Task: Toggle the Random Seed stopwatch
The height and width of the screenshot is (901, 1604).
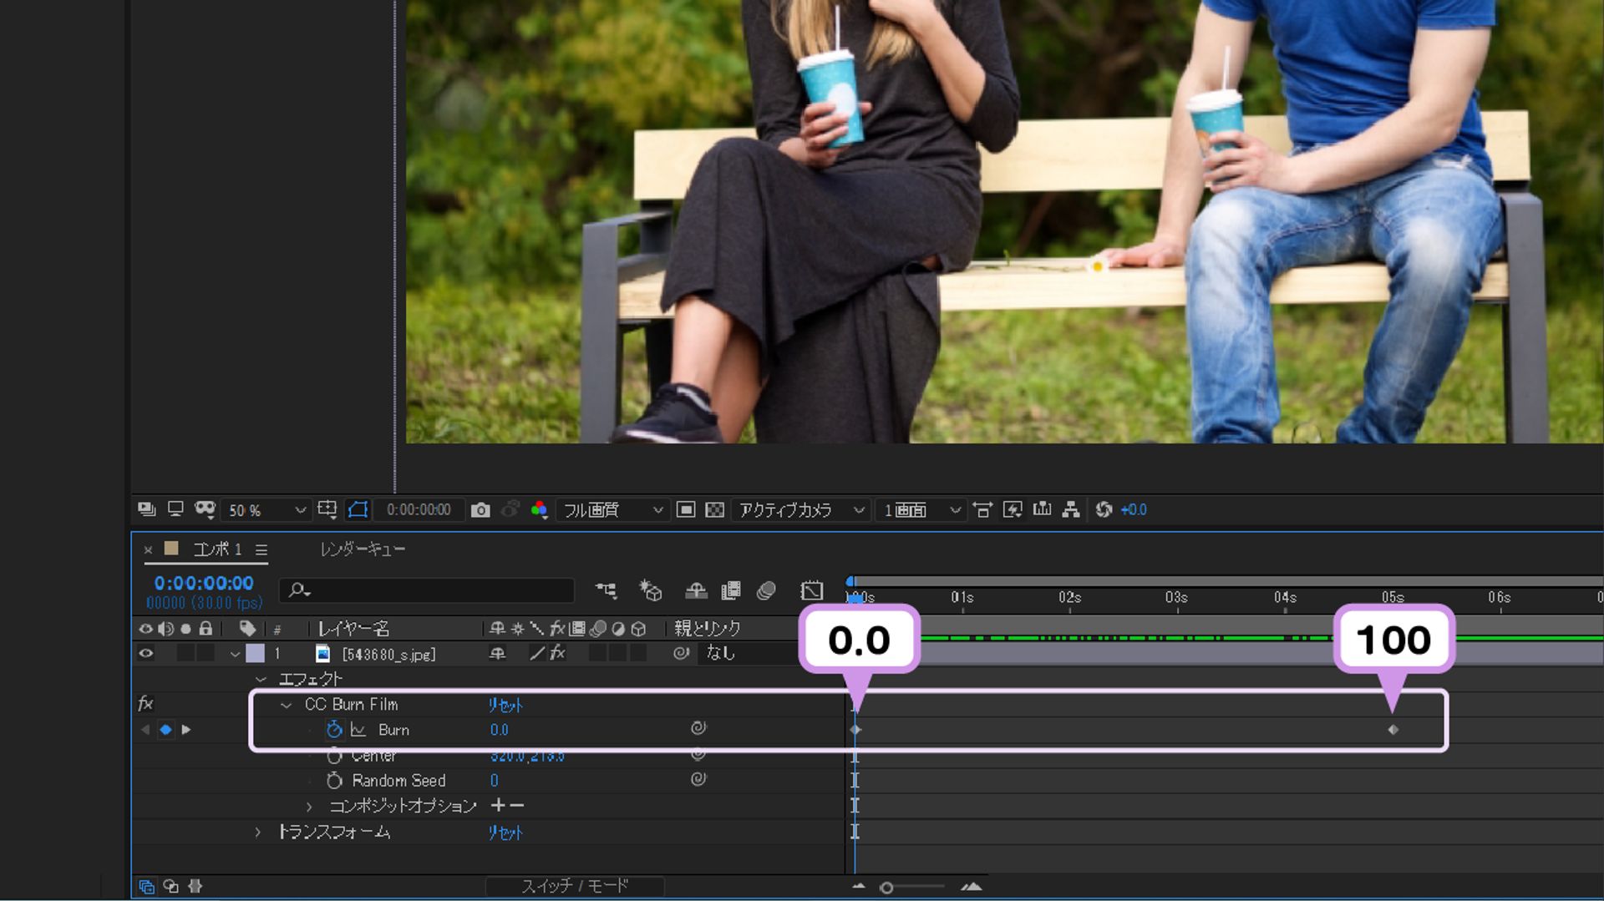Action: pyautogui.click(x=334, y=781)
